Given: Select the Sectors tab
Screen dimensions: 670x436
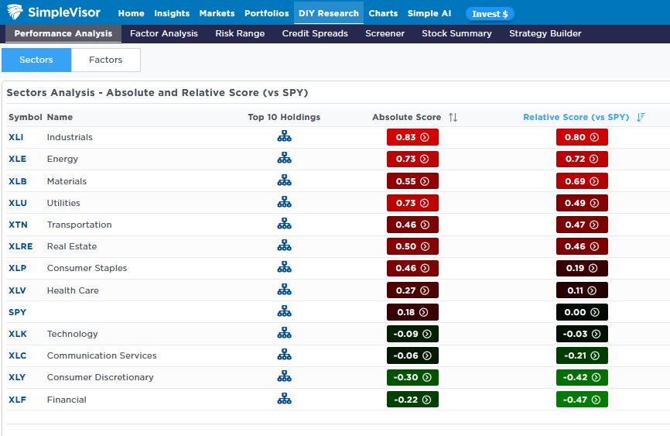Looking at the screenshot, I should 36,60.
